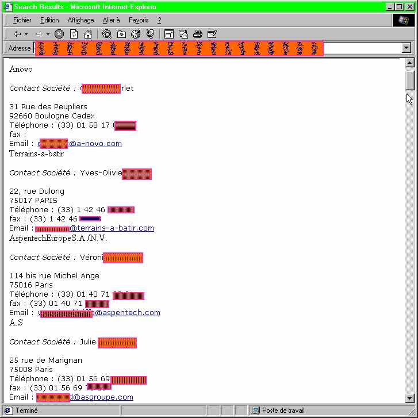Image resolution: width=418 pixels, height=418 pixels.
Task: Go back with the Back arrow
Action: [x=17, y=34]
